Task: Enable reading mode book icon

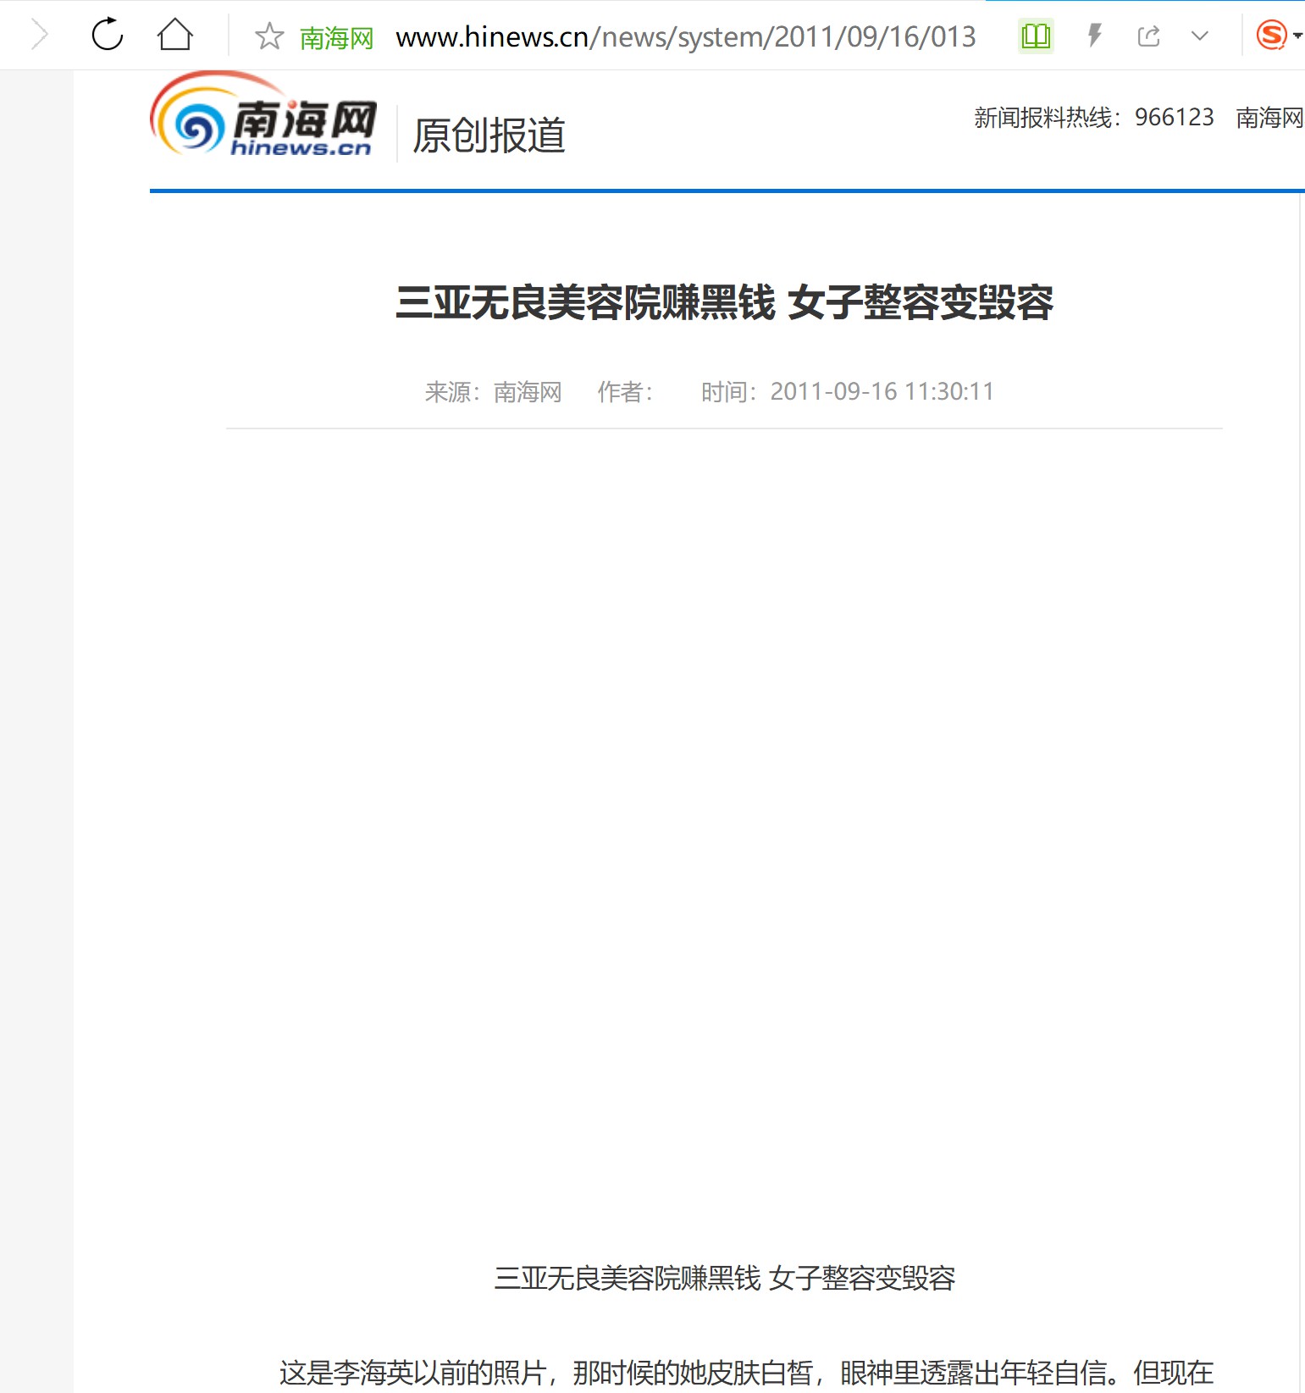Action: coord(1036,36)
